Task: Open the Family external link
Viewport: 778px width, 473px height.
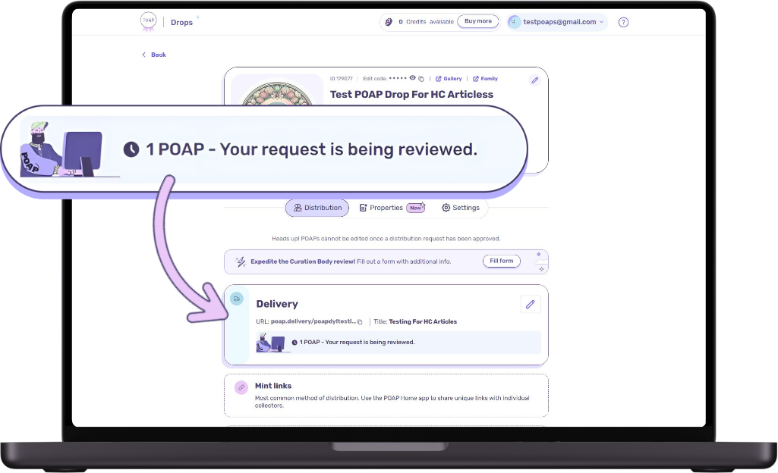Action: point(485,79)
